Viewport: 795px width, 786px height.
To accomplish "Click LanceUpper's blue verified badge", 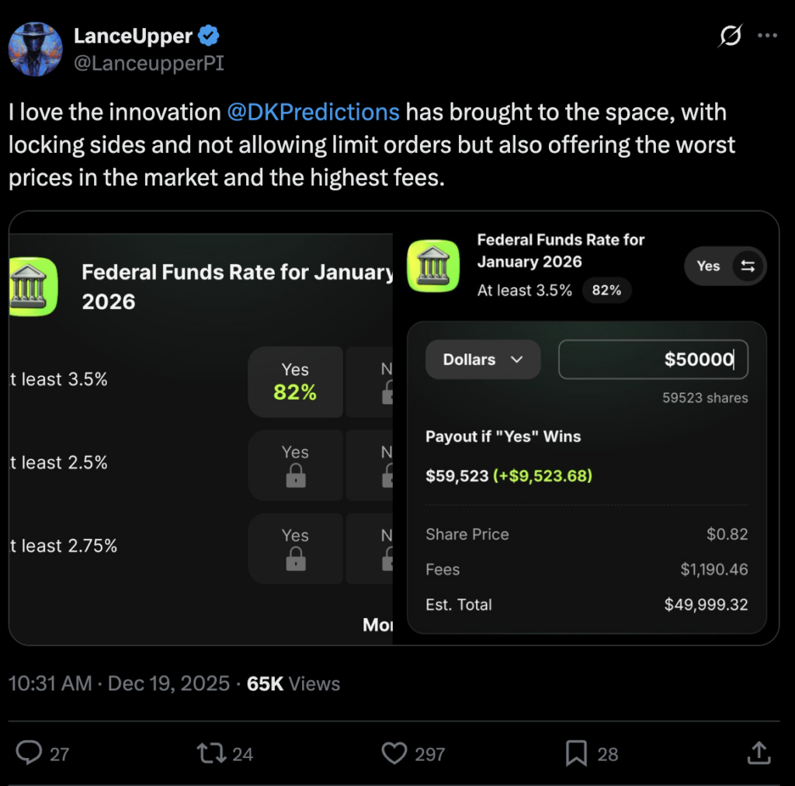I will [x=210, y=35].
